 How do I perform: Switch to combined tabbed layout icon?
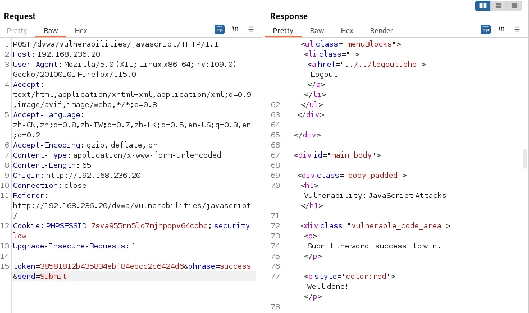click(513, 6)
